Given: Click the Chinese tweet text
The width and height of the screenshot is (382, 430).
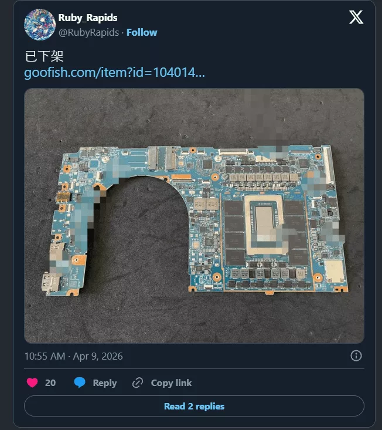Looking at the screenshot, I should [44, 56].
